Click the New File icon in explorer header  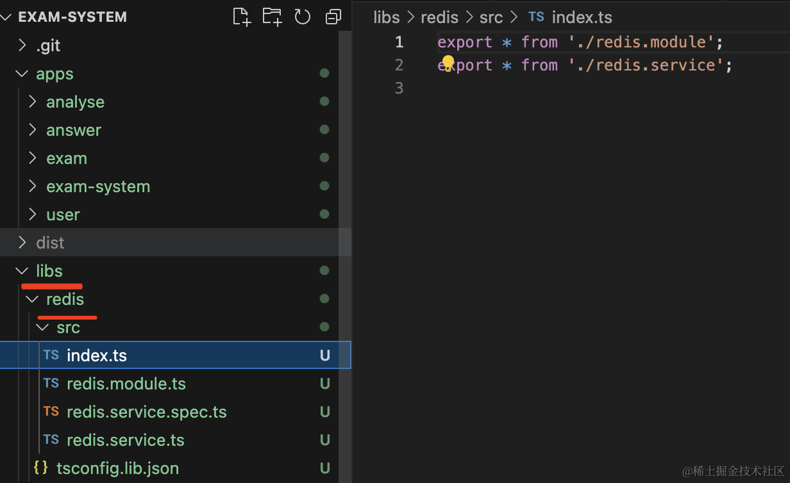coord(241,17)
